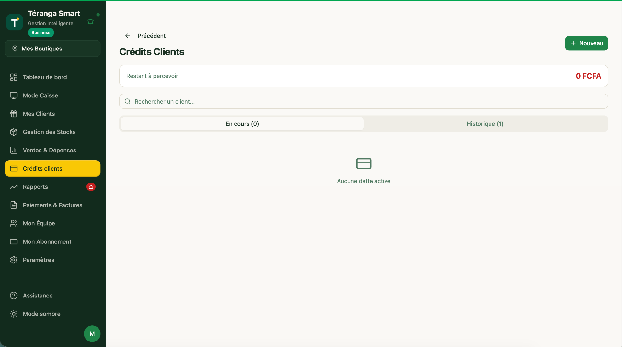
Task: Click the Paramètres gear icon
Action: click(x=14, y=260)
